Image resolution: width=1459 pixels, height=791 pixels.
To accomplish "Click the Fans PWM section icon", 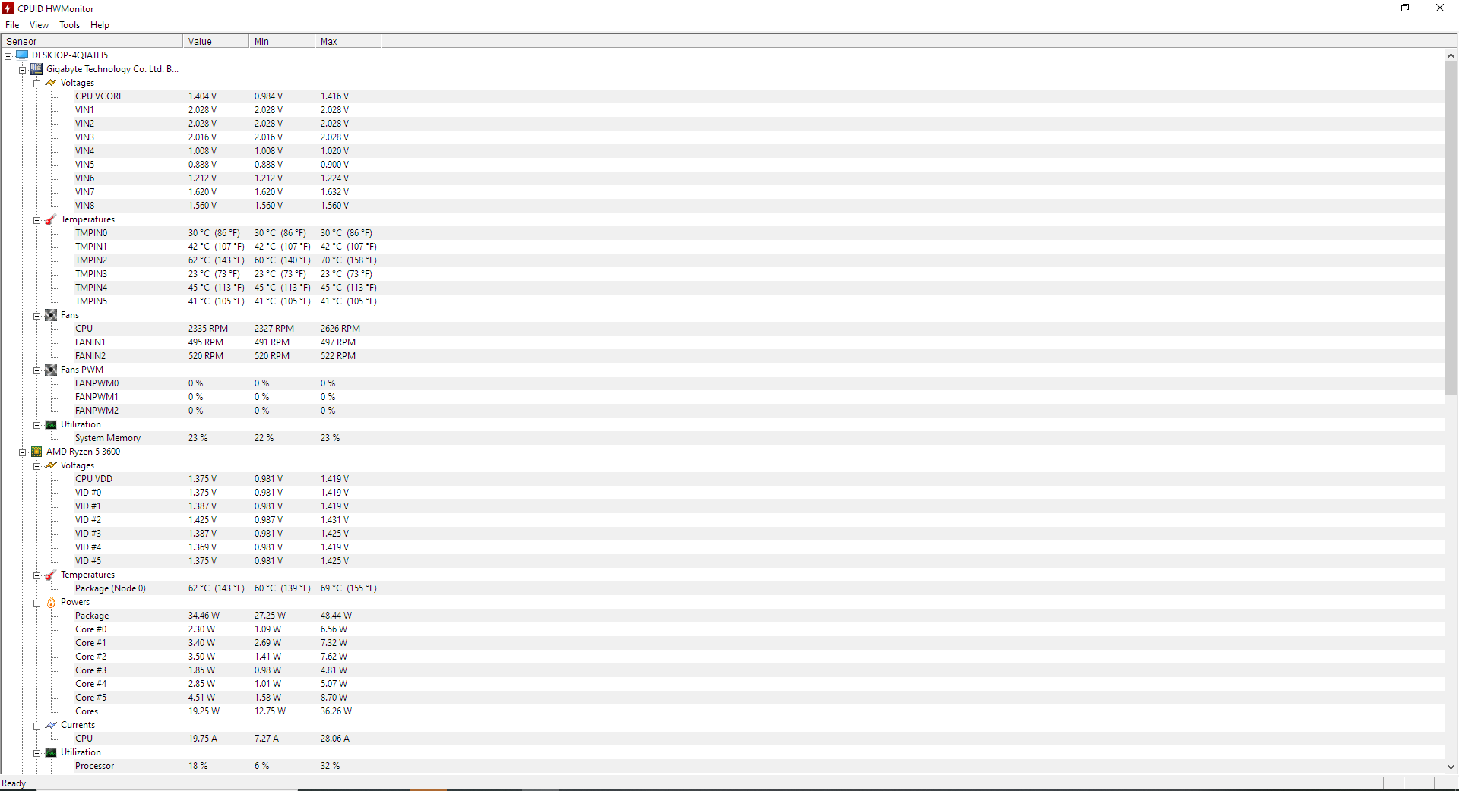I will pyautogui.click(x=51, y=370).
